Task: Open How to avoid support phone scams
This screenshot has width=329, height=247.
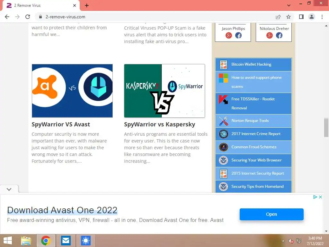Action: point(256,82)
